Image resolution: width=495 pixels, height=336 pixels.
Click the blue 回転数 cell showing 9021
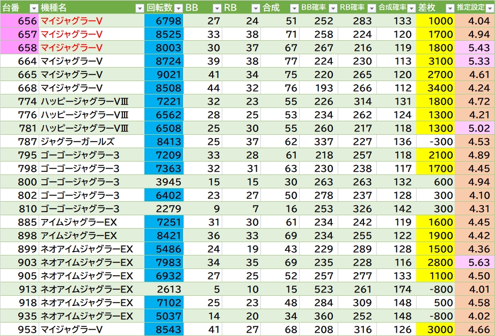tap(164, 75)
